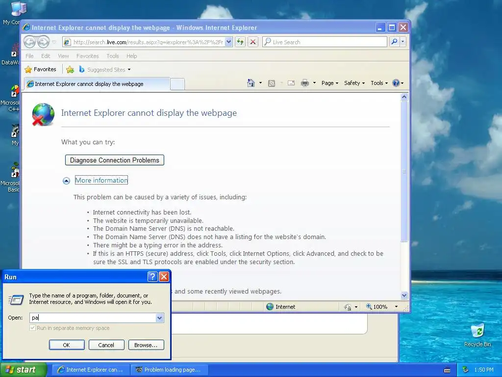Expand the Home button dropdown arrow
The height and width of the screenshot is (377, 502).
(260, 83)
